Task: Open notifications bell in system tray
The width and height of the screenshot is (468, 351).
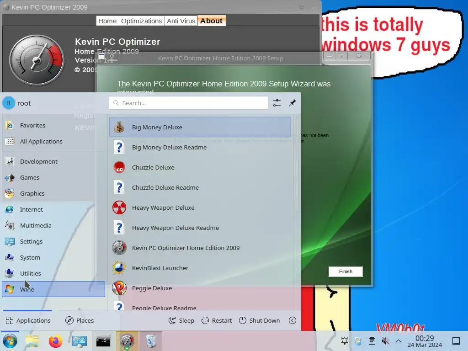Action: [345, 341]
